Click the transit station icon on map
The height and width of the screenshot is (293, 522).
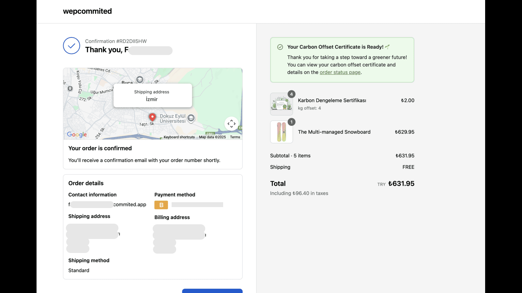tap(70, 89)
